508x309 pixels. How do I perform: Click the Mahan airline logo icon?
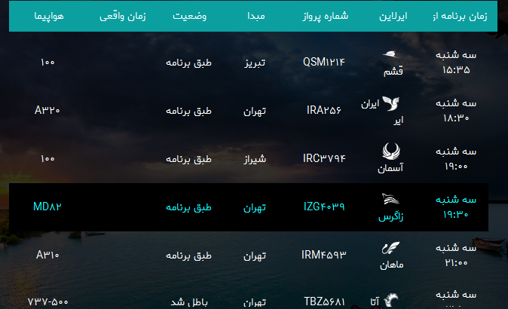click(x=390, y=248)
